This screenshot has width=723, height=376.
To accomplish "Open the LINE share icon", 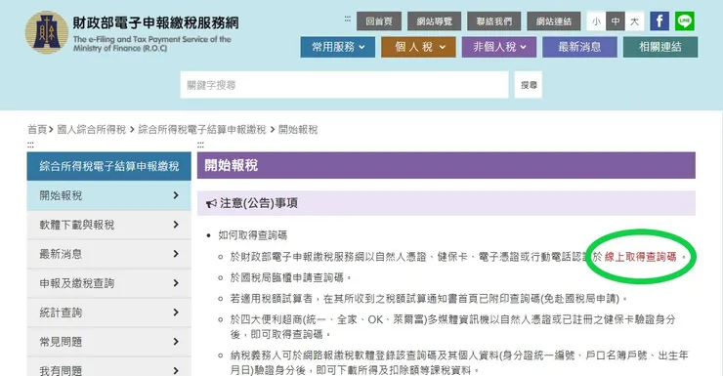I will pyautogui.click(x=684, y=21).
